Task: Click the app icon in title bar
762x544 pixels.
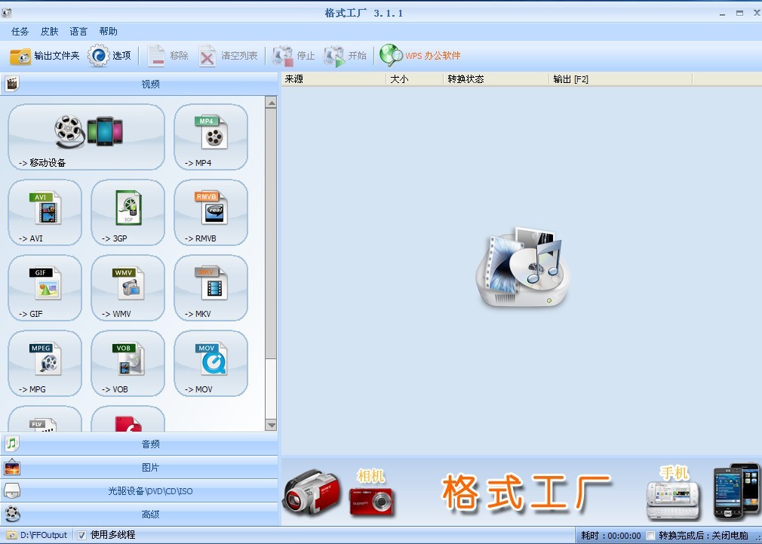Action: pos(7,13)
